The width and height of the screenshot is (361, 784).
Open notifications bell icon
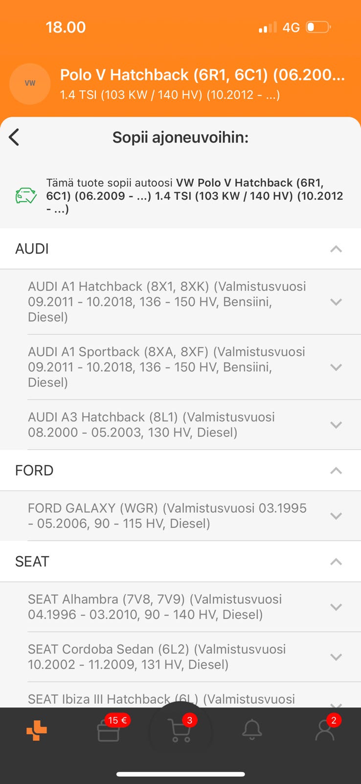[x=252, y=730]
